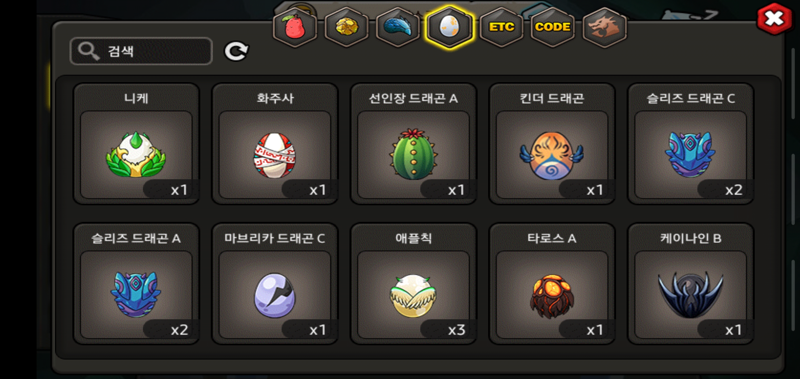
Task: Open the dragon head tab
Action: pos(604,27)
